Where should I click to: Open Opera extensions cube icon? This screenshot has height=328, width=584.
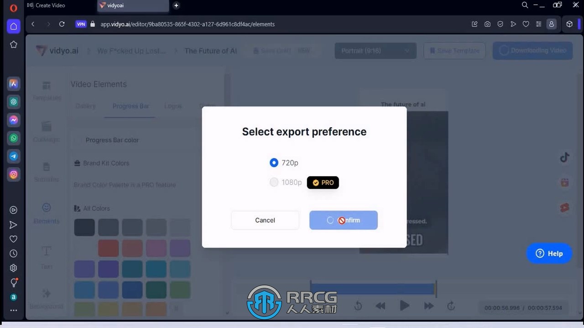(569, 24)
